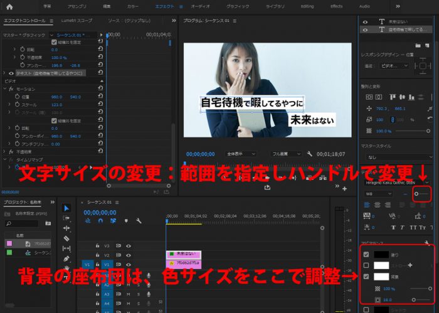The width and height of the screenshot is (439, 313).
Task: Toggle timeline Linked Selection icon
Action: [x=113, y=221]
